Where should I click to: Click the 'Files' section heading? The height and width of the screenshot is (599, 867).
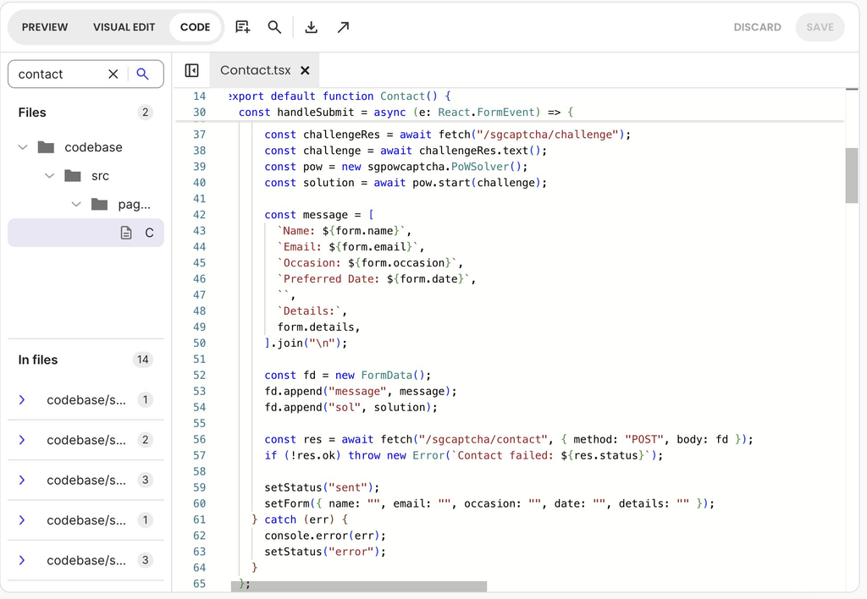pyautogui.click(x=32, y=113)
